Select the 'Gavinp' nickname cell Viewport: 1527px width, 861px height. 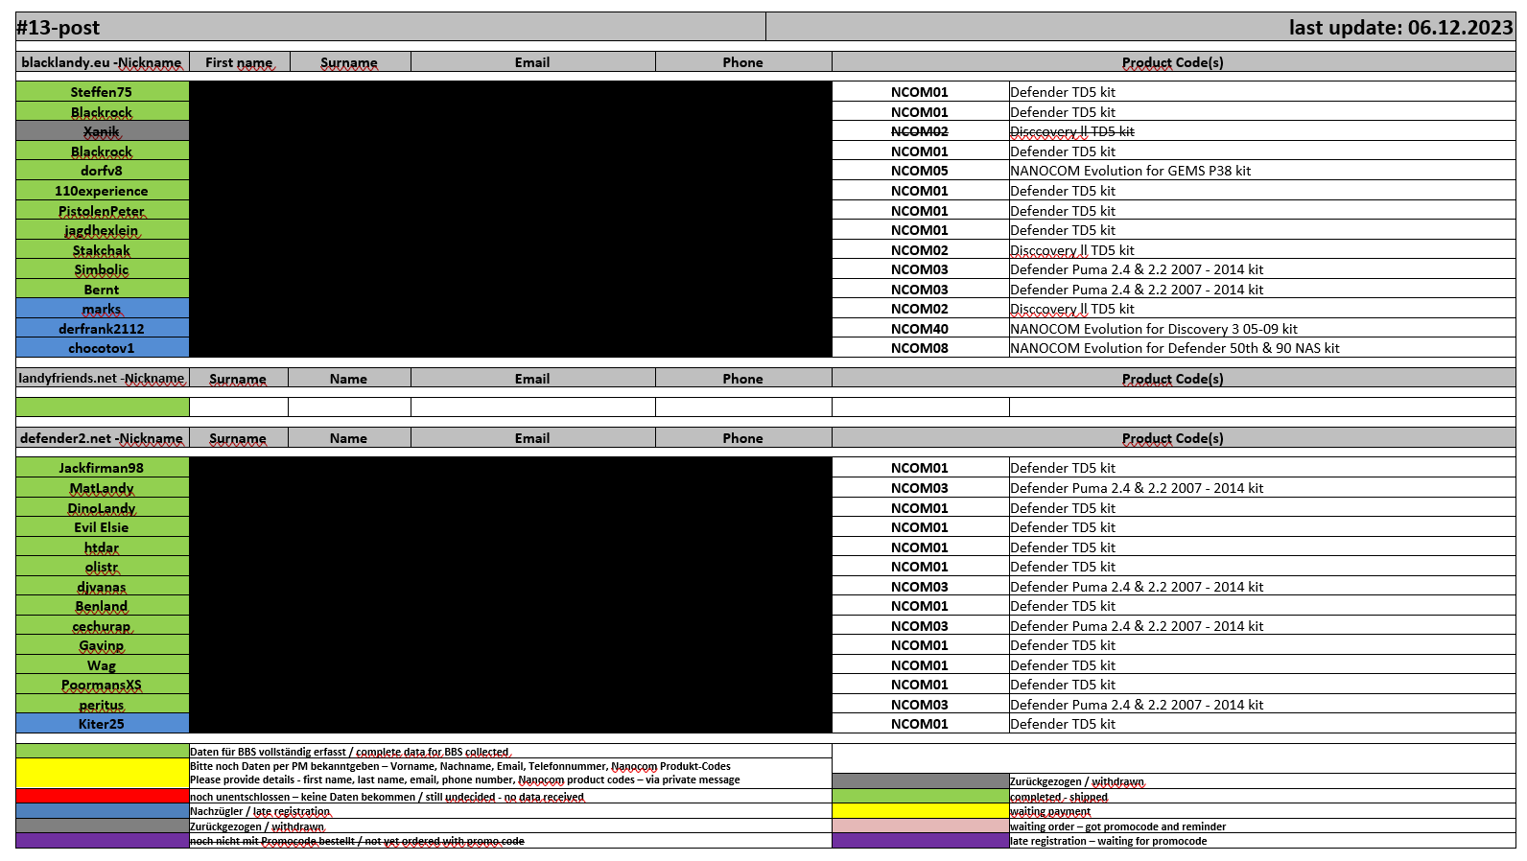coord(103,645)
